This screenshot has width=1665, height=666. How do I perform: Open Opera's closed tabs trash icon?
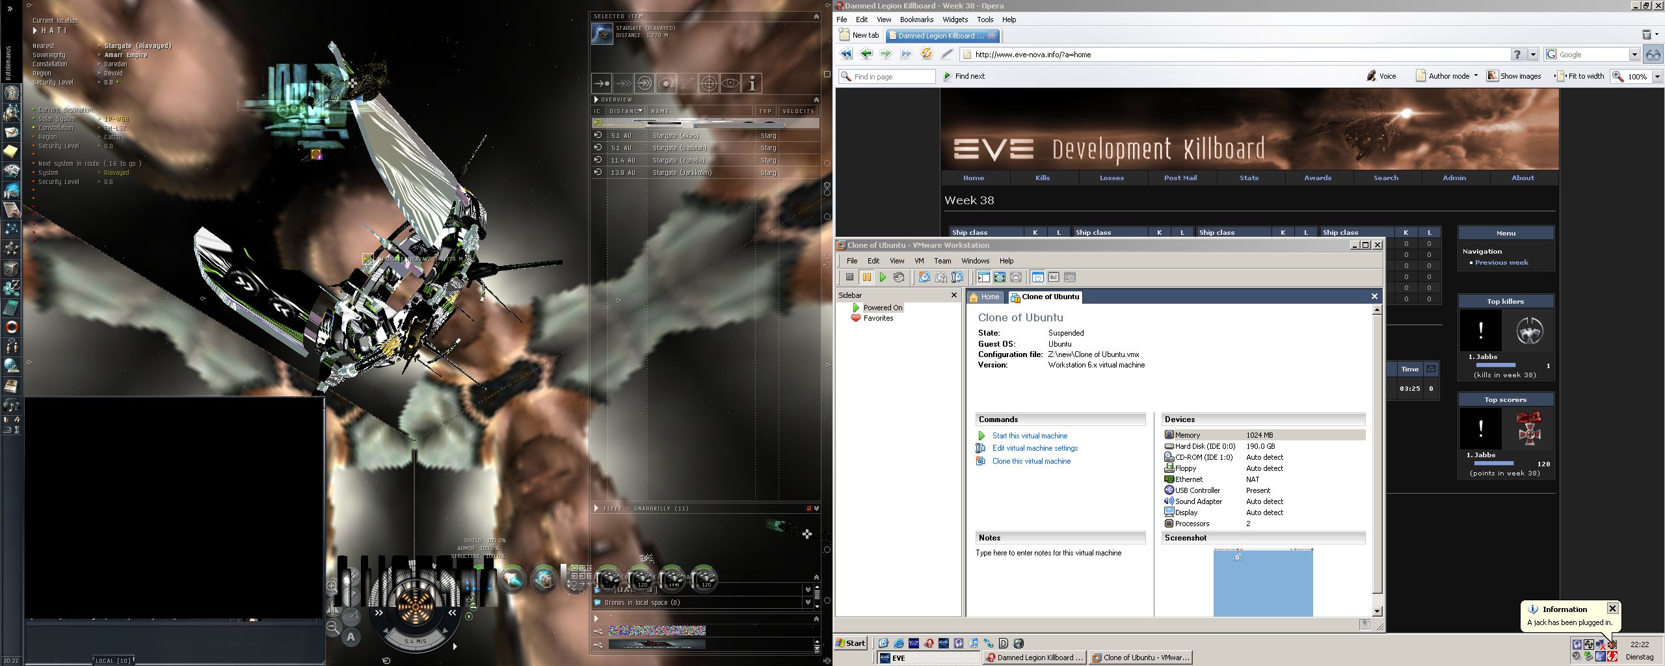[x=1647, y=35]
